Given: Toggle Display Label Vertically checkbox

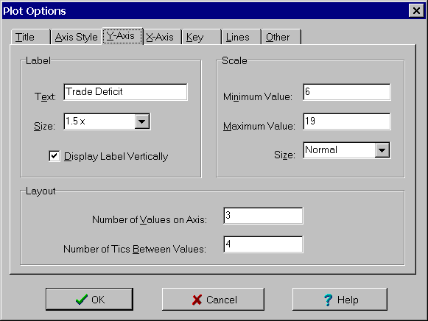Looking at the screenshot, I should (x=55, y=156).
